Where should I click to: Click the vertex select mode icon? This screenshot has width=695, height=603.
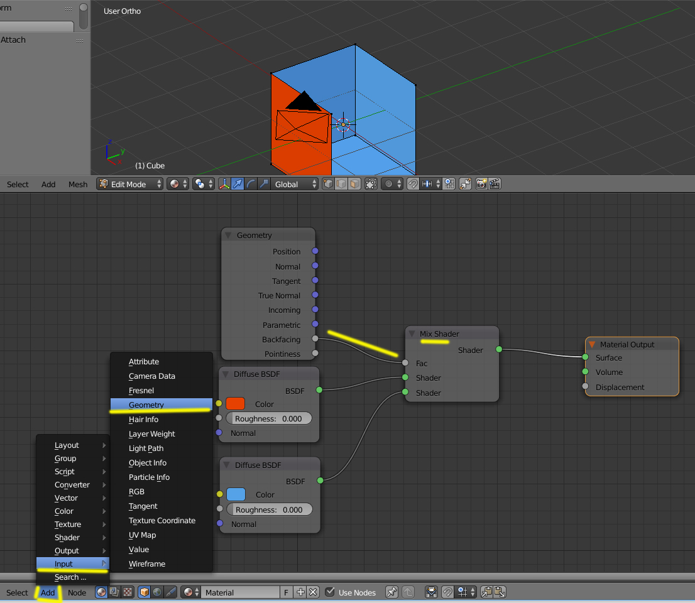click(328, 184)
